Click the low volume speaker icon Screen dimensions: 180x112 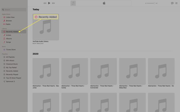(x=146, y=3)
